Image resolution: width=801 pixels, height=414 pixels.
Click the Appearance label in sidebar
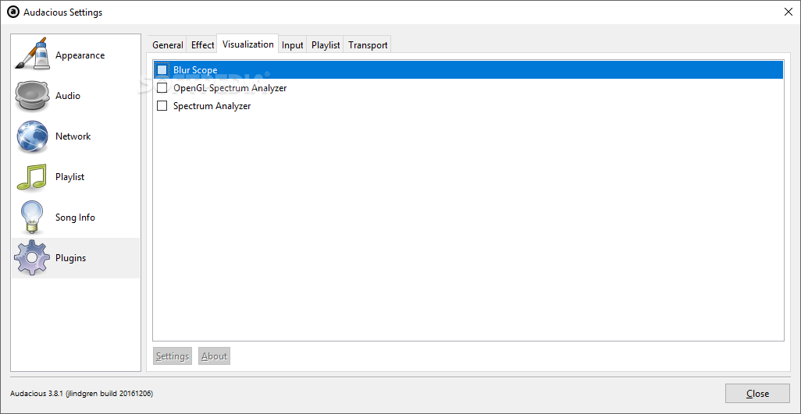point(80,55)
